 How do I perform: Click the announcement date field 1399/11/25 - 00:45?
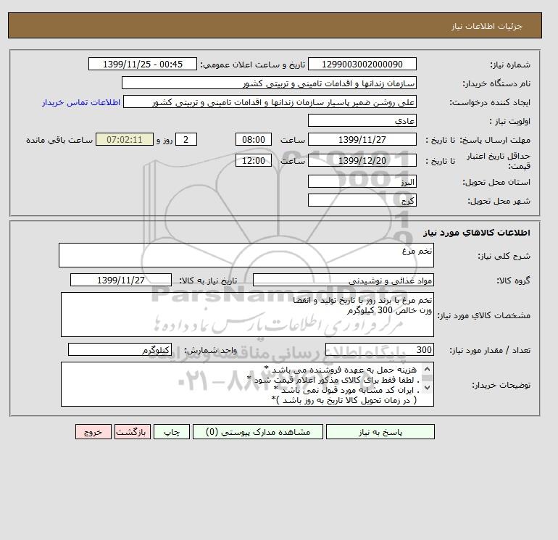142,64
